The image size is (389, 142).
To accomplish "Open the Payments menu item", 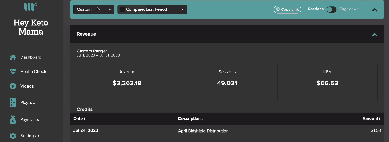I will click(30, 120).
